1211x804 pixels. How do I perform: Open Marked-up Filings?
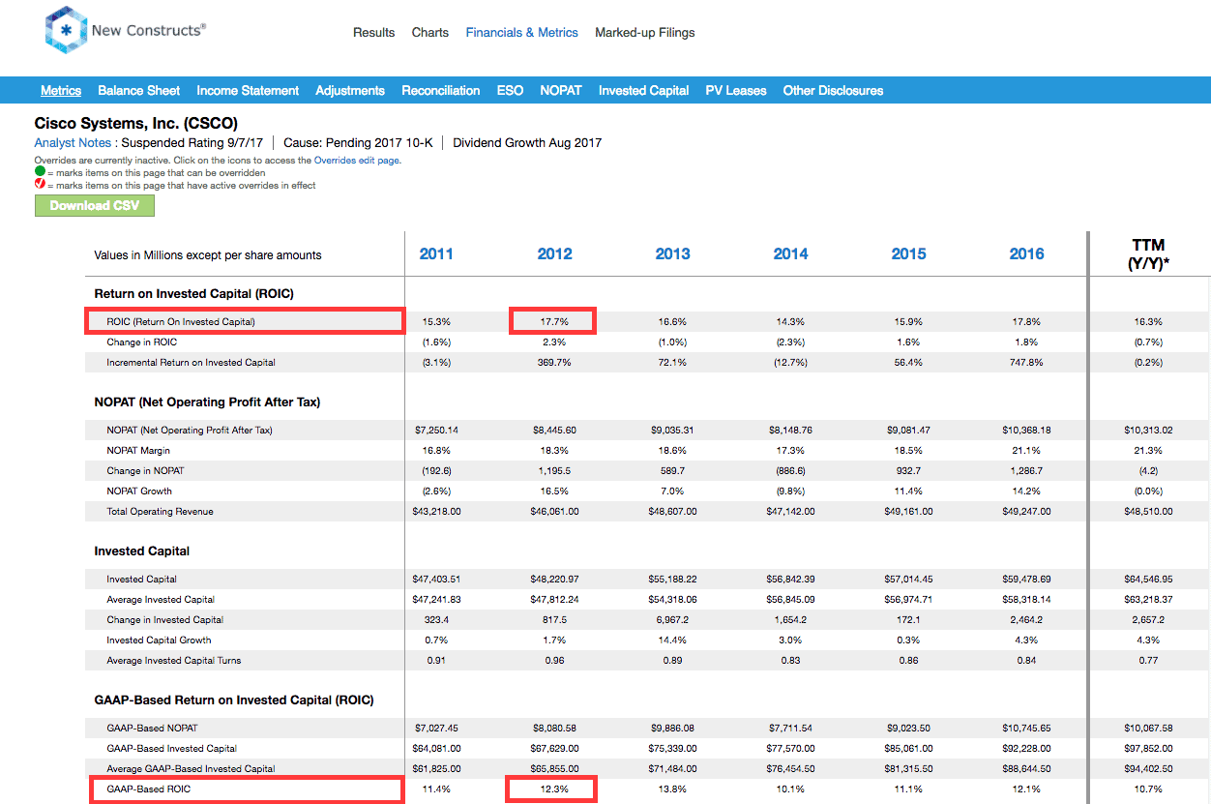[x=645, y=33]
